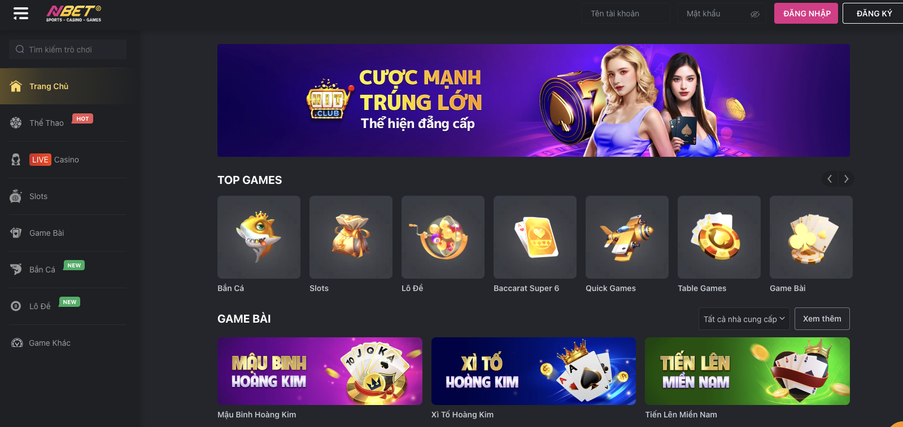Click the Xem thêm button

(x=822, y=319)
